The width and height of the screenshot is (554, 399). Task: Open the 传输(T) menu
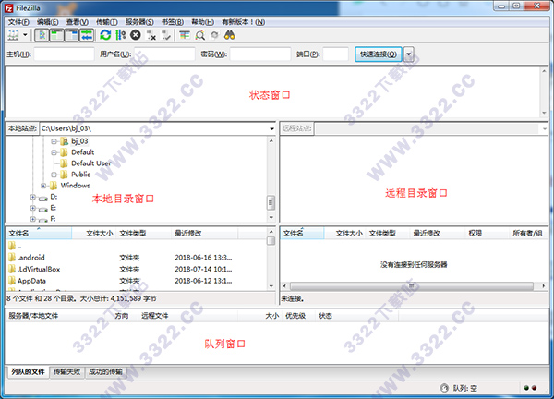(107, 22)
